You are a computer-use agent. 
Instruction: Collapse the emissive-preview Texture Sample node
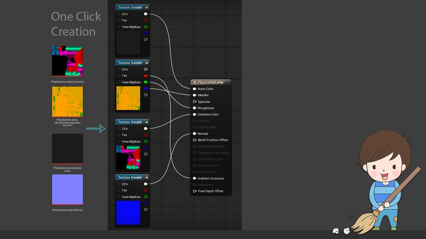point(146,122)
